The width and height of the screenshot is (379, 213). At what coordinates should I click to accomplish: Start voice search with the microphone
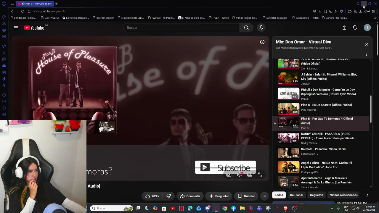point(261,28)
